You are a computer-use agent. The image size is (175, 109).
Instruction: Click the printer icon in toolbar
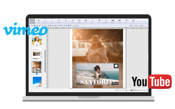[126, 21]
